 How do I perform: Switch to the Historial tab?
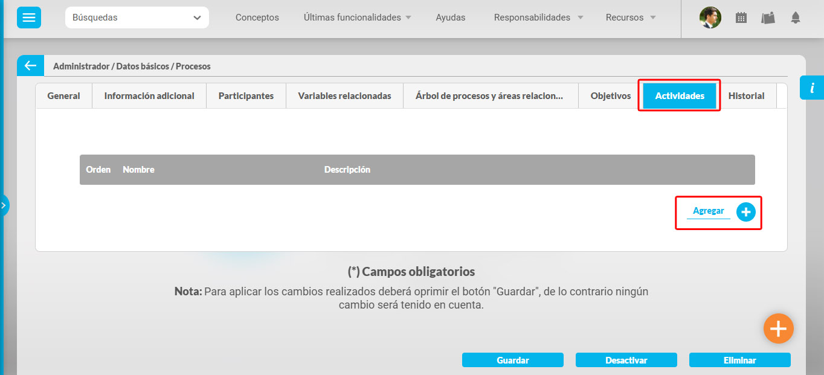click(x=746, y=96)
